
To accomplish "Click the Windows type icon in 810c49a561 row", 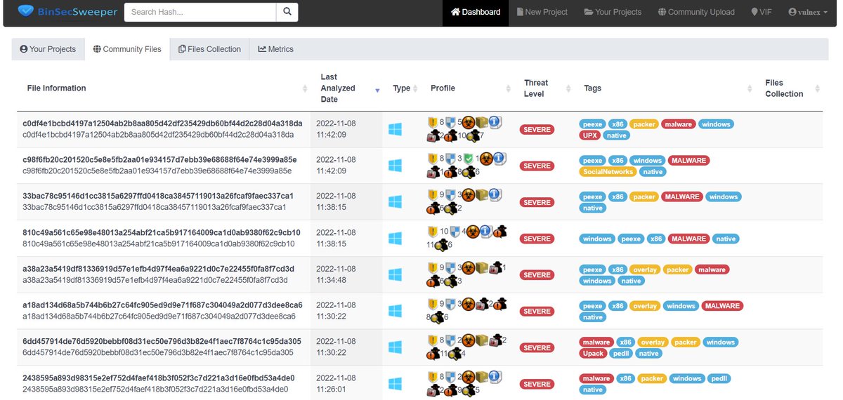I will (395, 239).
